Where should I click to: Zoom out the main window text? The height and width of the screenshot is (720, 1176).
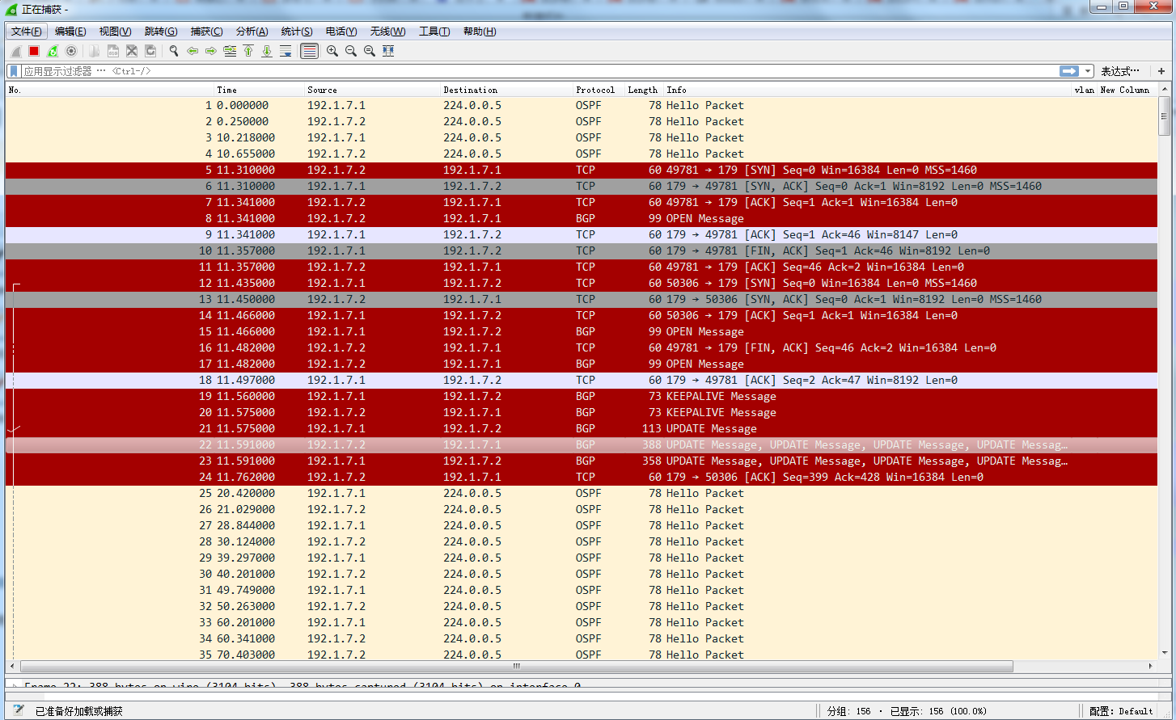[351, 51]
